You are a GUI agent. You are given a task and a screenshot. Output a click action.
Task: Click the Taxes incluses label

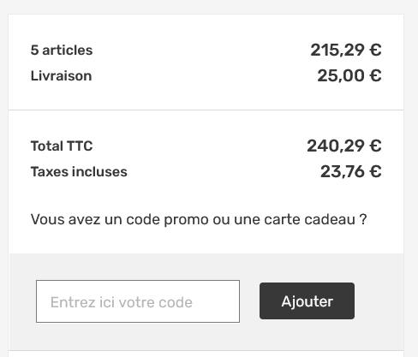click(x=79, y=172)
